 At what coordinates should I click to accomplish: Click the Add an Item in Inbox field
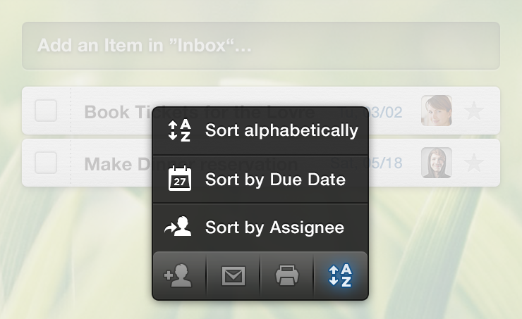[x=261, y=46]
